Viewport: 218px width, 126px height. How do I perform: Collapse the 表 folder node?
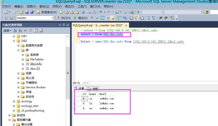[18, 50]
